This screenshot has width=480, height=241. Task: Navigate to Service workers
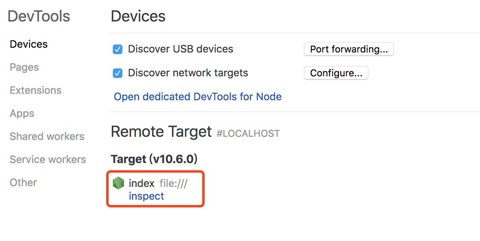click(x=48, y=159)
